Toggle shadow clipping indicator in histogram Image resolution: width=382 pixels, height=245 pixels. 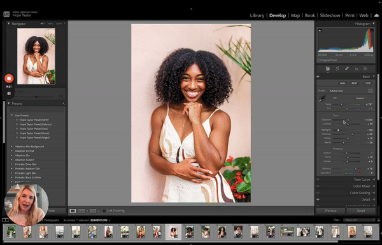pos(320,30)
